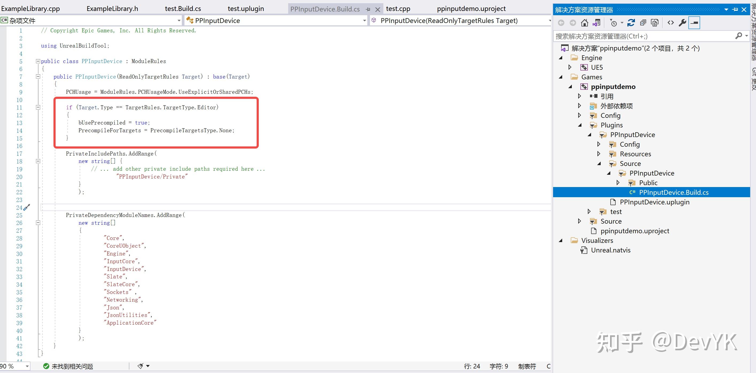This screenshot has width=756, height=373.
Task: Toggle pin on the PPInputDevice.Build.cs tab
Action: coord(368,9)
